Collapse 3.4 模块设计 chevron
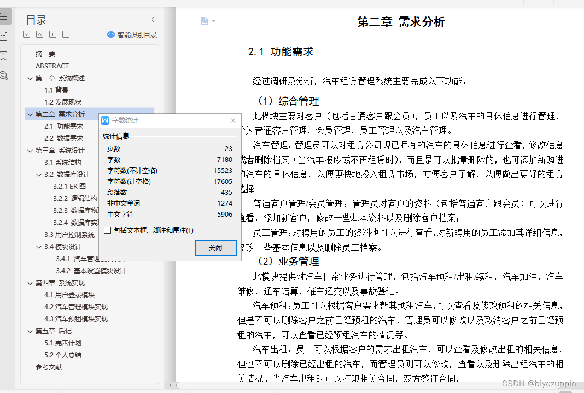 point(39,247)
